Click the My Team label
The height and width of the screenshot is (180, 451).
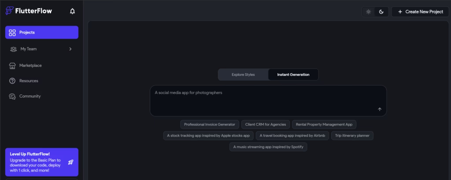29,49
